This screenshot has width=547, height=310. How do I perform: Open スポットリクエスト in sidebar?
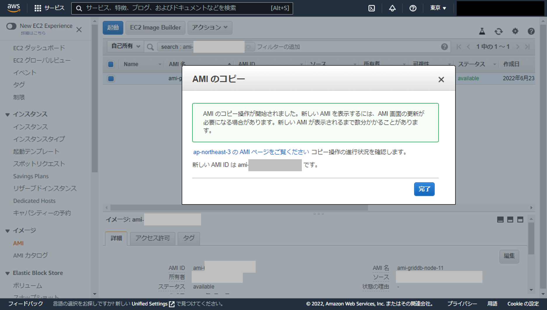click(x=39, y=164)
